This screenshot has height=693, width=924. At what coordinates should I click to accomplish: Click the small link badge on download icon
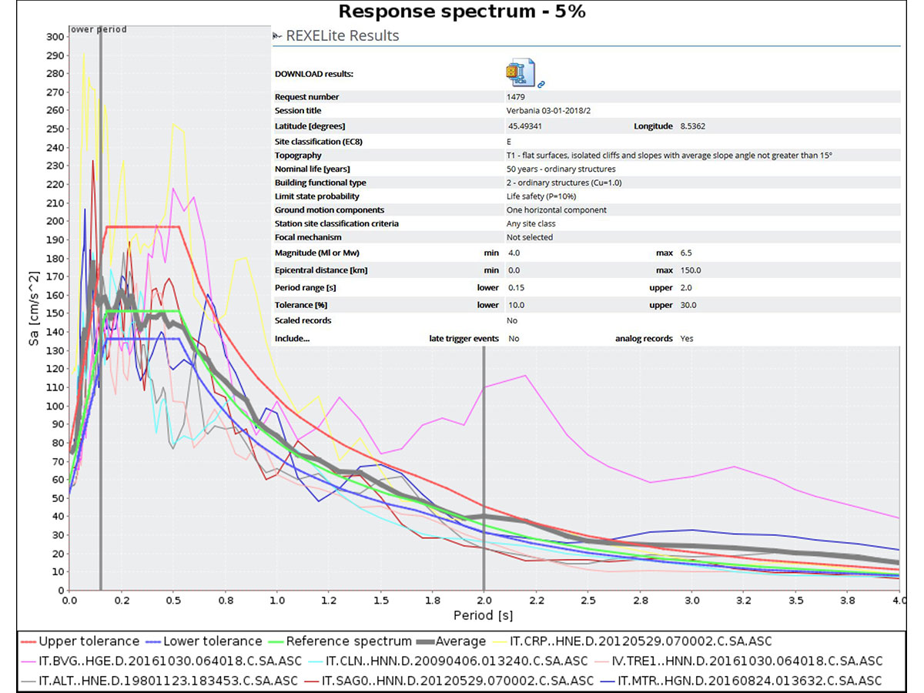[541, 83]
